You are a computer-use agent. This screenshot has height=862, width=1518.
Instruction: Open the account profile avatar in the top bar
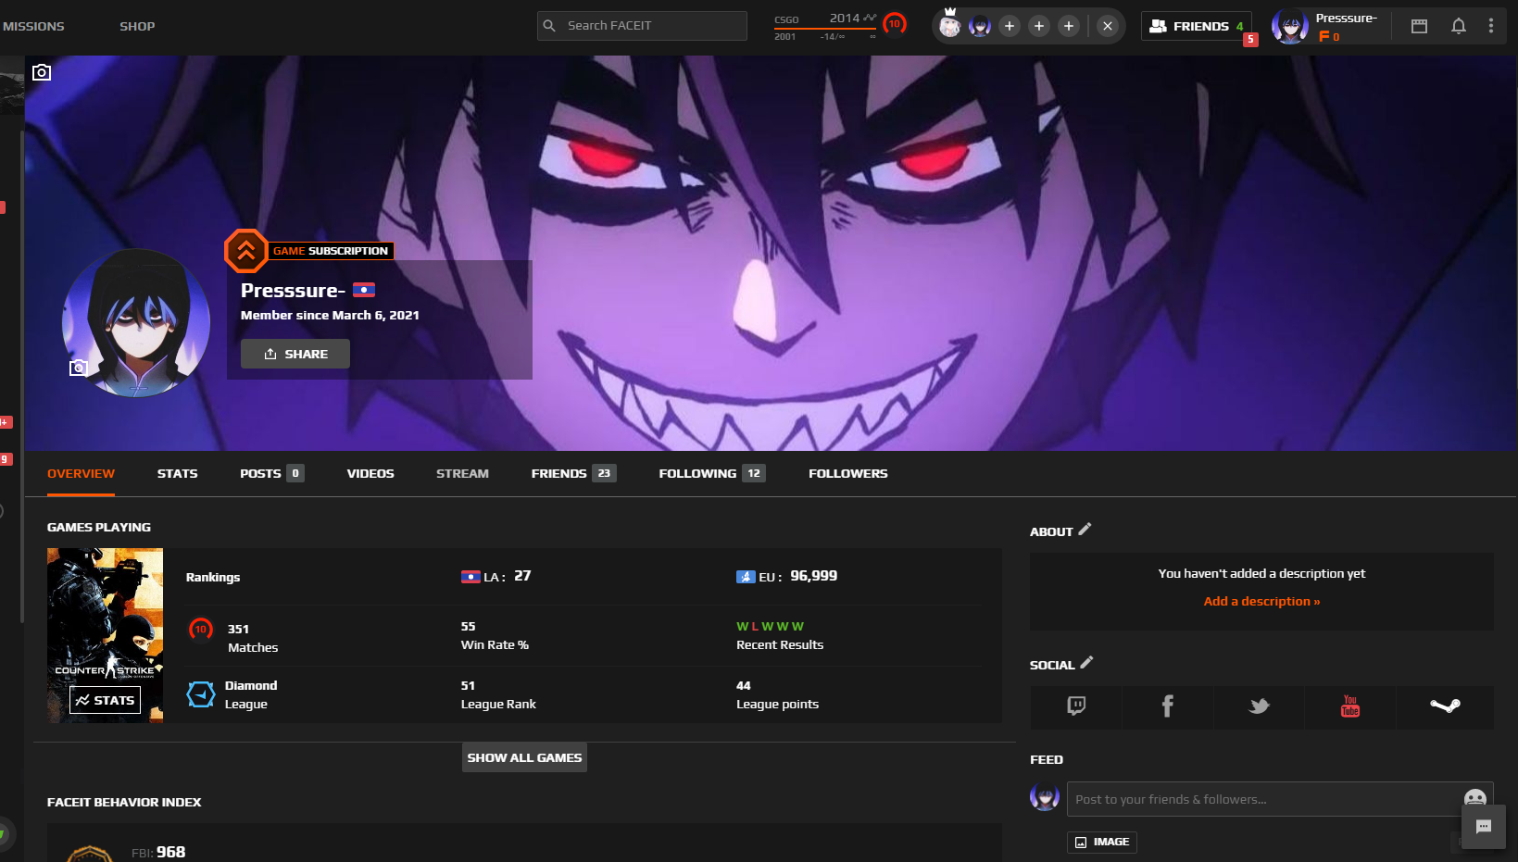1290,27
